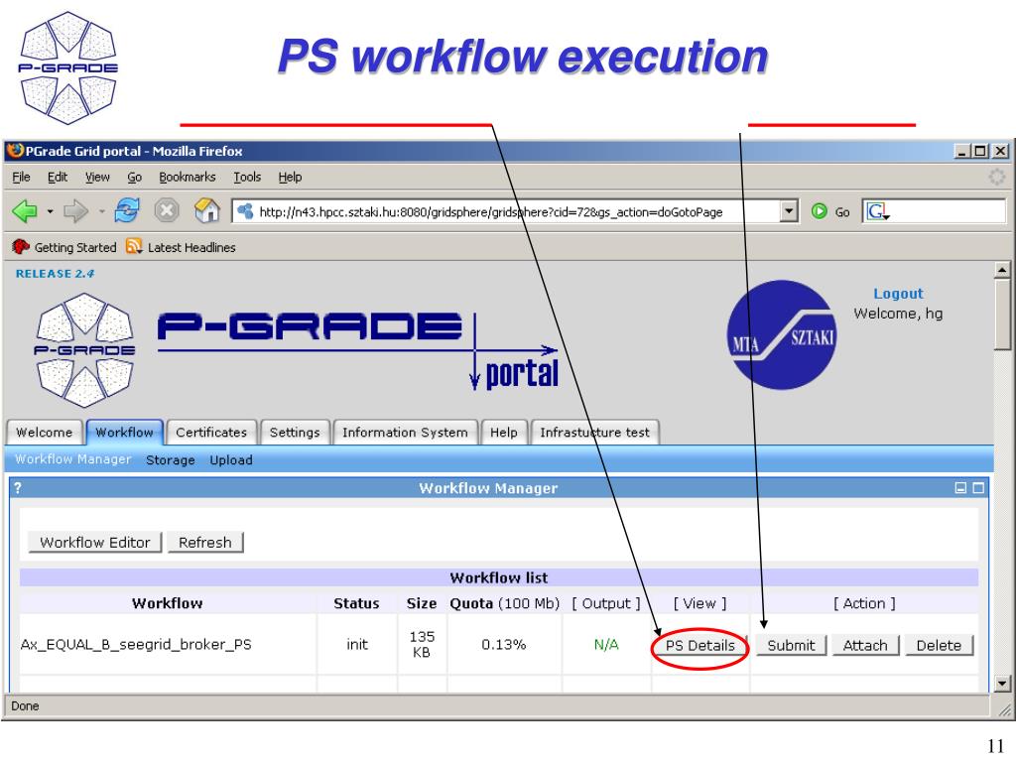Open PS Details for the workflow

(x=700, y=645)
